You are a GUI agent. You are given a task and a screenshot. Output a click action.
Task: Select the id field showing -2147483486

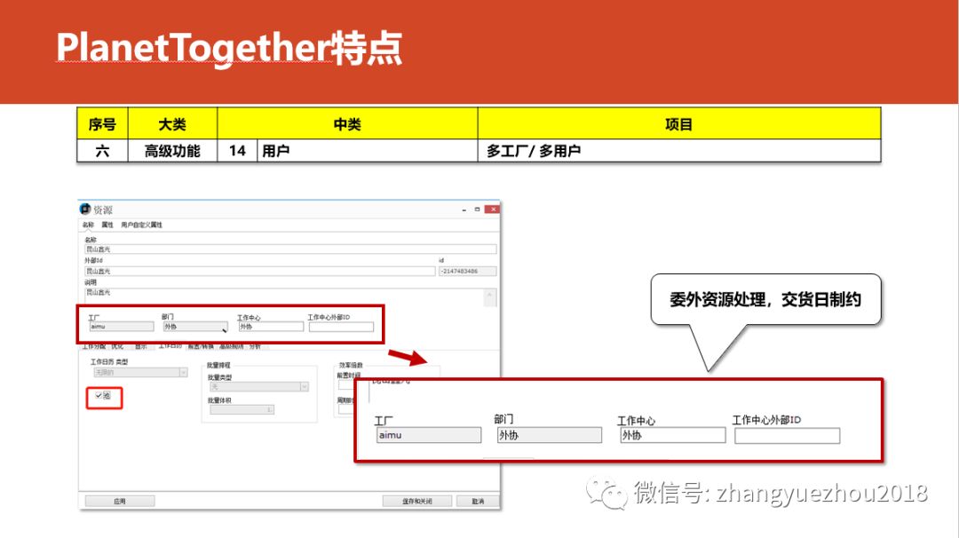[467, 271]
